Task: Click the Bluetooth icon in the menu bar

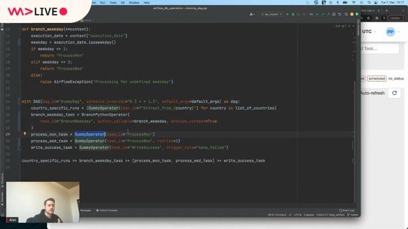Action: point(338,3)
